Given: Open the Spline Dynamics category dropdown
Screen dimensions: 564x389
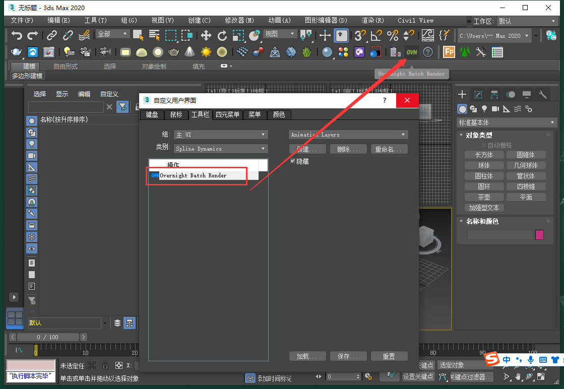Looking at the screenshot, I should (x=221, y=149).
